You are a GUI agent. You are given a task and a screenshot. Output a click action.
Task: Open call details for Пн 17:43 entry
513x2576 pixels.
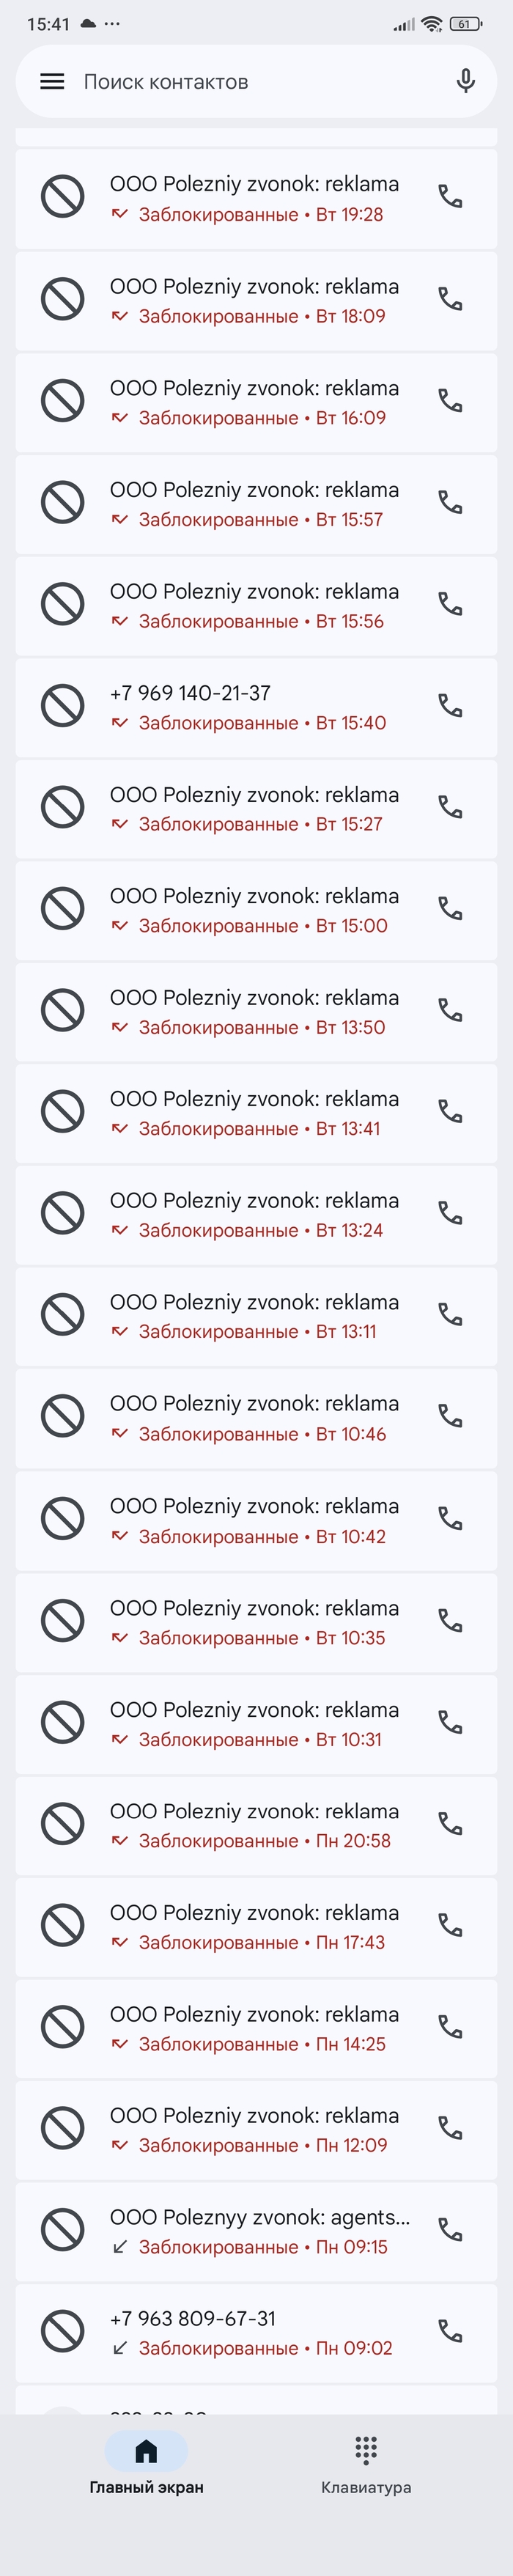(x=250, y=1927)
